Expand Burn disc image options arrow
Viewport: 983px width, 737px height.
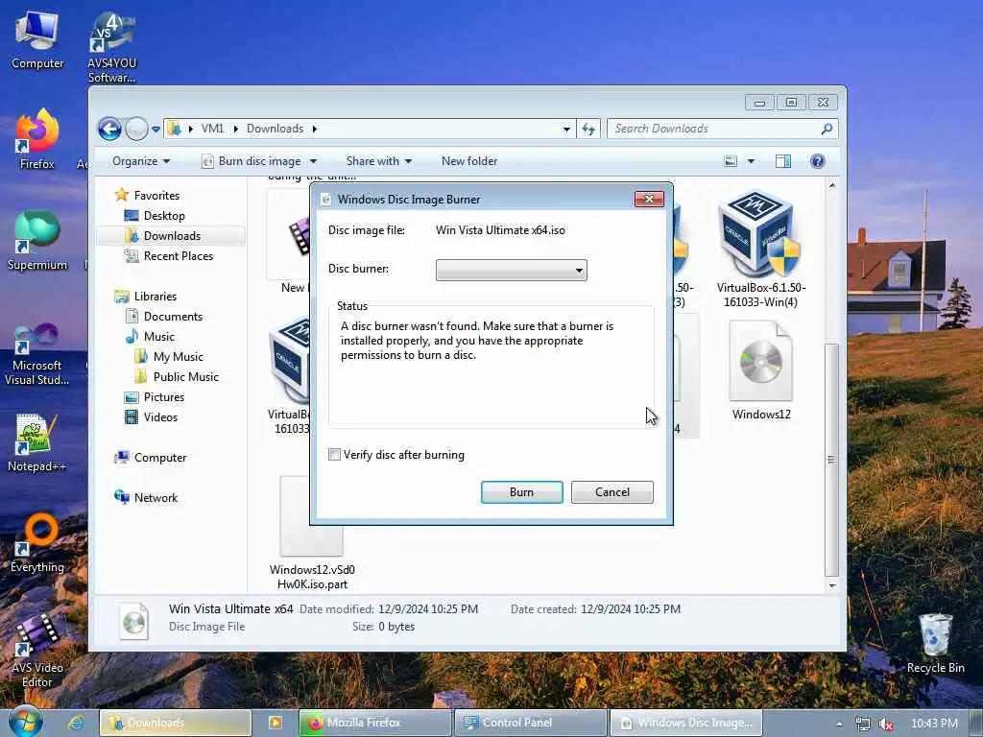(313, 161)
